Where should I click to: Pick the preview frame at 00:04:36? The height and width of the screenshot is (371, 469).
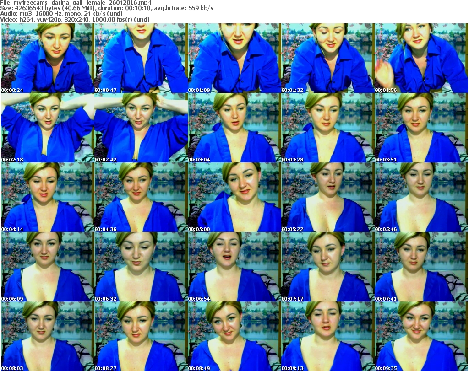click(141, 197)
